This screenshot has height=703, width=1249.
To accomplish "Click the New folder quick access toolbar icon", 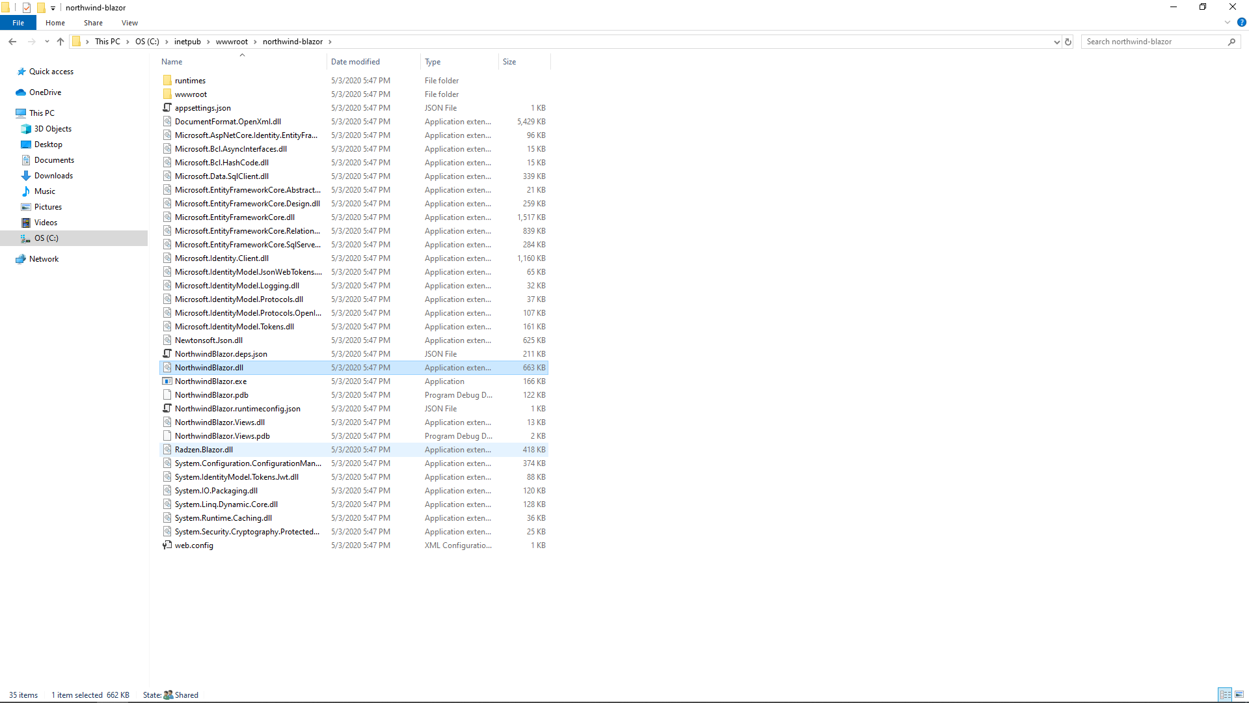I will [41, 8].
